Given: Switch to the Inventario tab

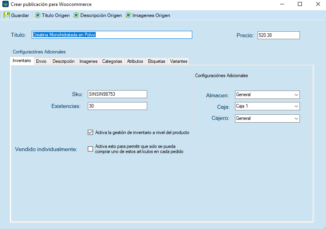Looking at the screenshot, I should [x=22, y=61].
